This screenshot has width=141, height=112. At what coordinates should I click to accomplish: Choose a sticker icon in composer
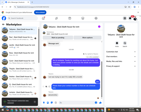[52, 103]
